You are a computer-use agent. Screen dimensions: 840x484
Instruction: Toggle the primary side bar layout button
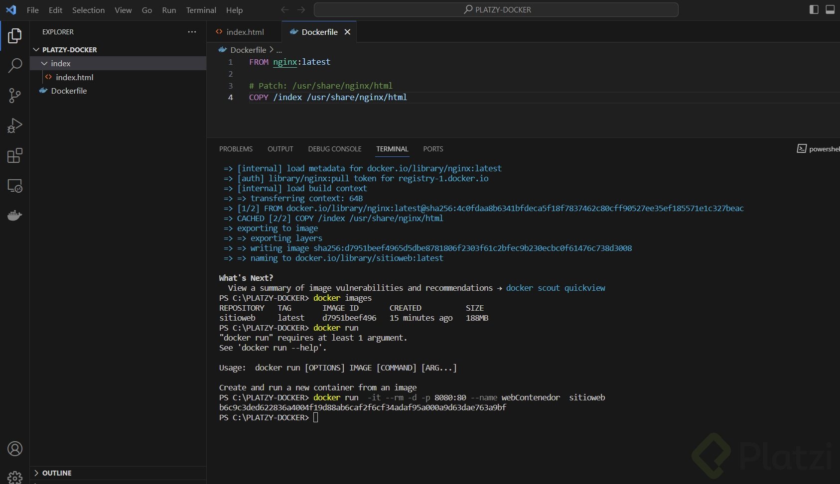click(814, 10)
